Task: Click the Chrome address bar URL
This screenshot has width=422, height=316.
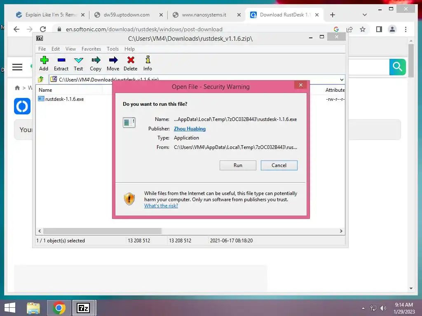Action: coord(144,29)
